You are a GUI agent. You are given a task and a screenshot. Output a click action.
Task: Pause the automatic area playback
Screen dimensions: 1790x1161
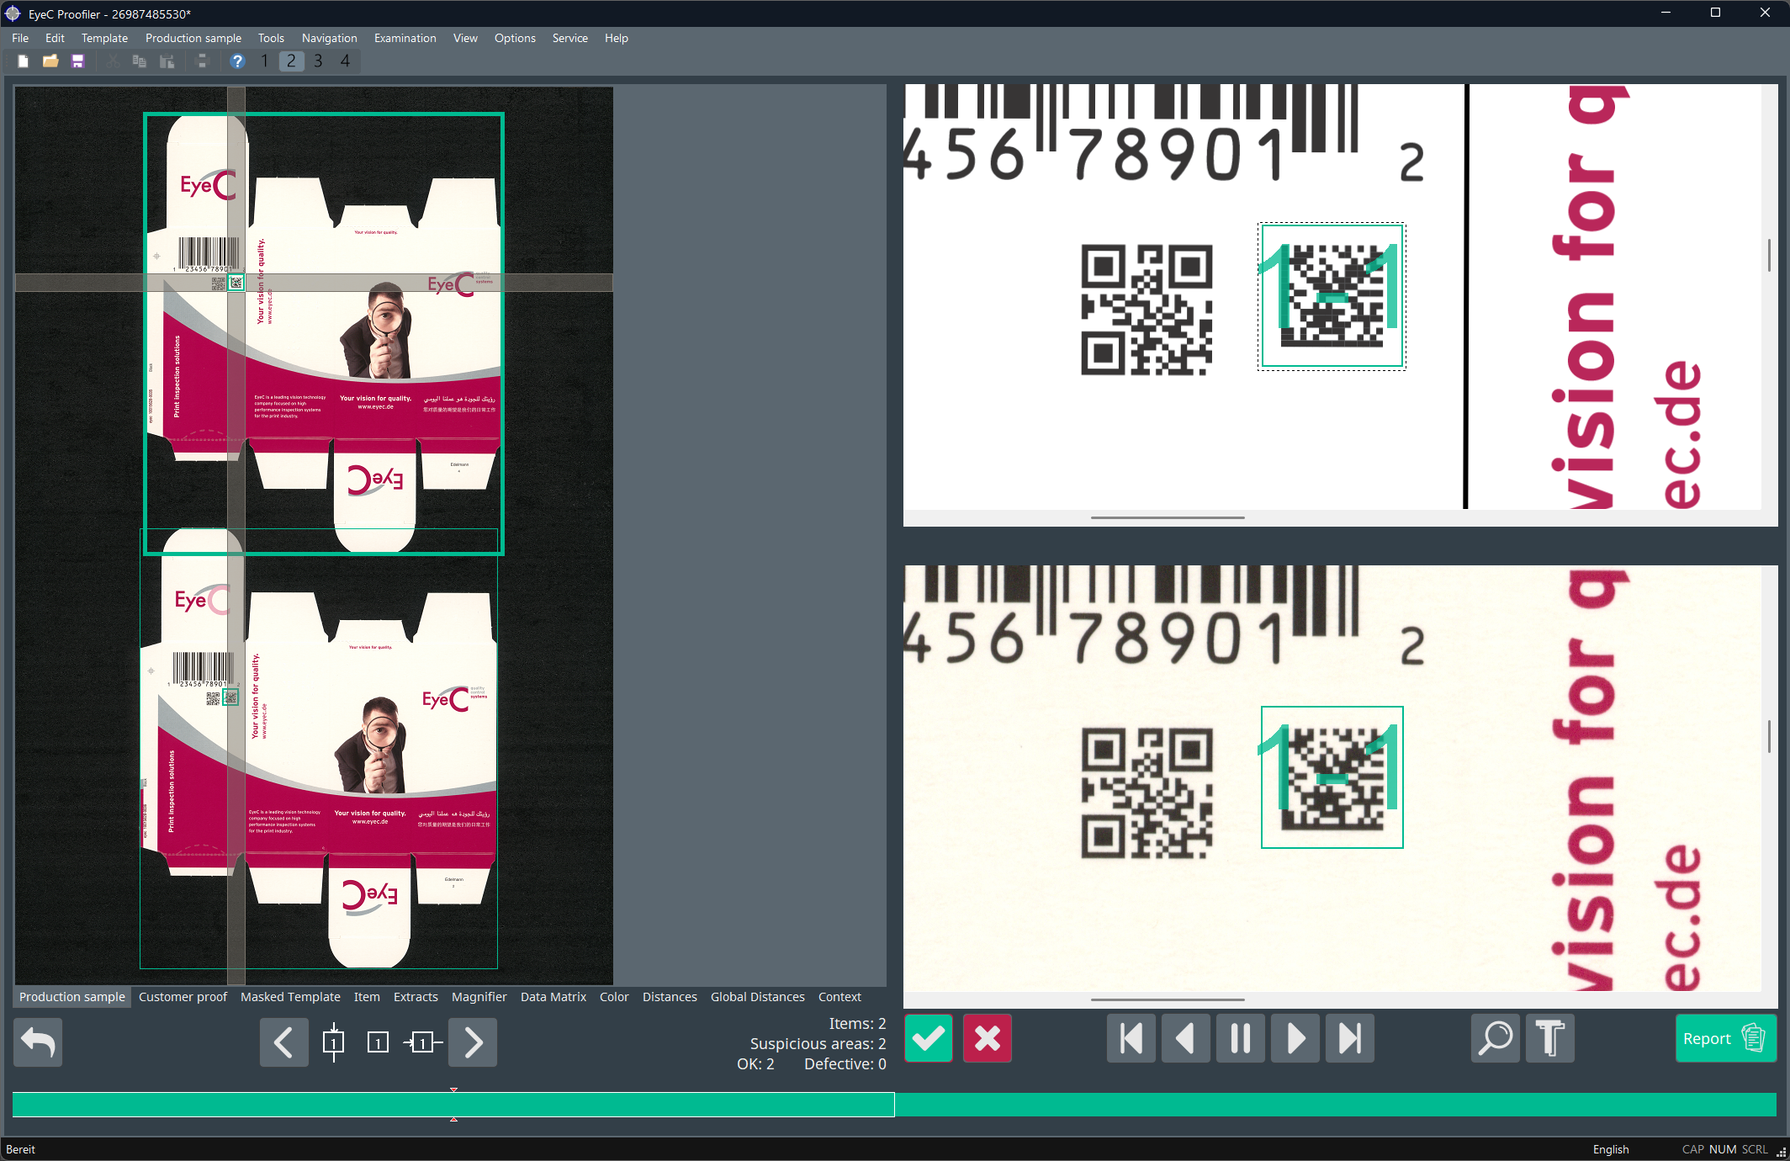click(x=1241, y=1039)
